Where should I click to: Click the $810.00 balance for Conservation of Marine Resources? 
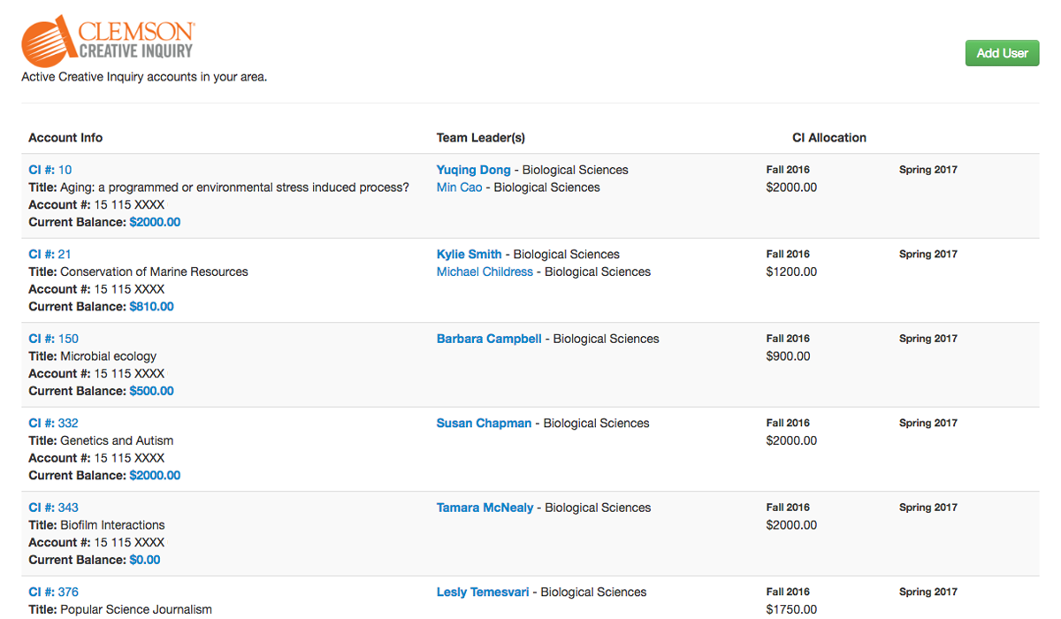pyautogui.click(x=150, y=306)
